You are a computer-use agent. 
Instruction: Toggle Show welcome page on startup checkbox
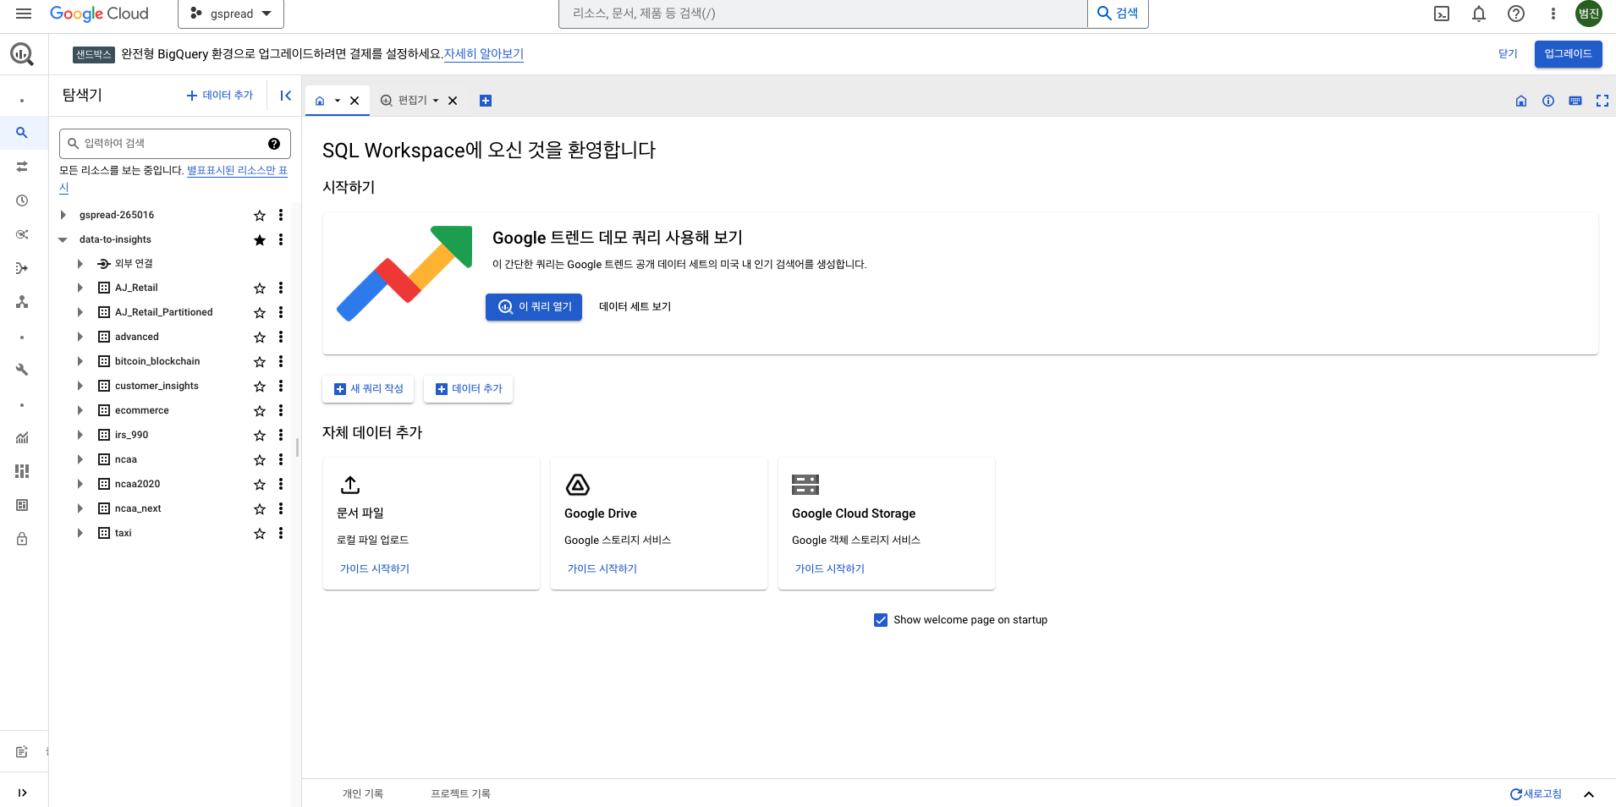click(881, 620)
